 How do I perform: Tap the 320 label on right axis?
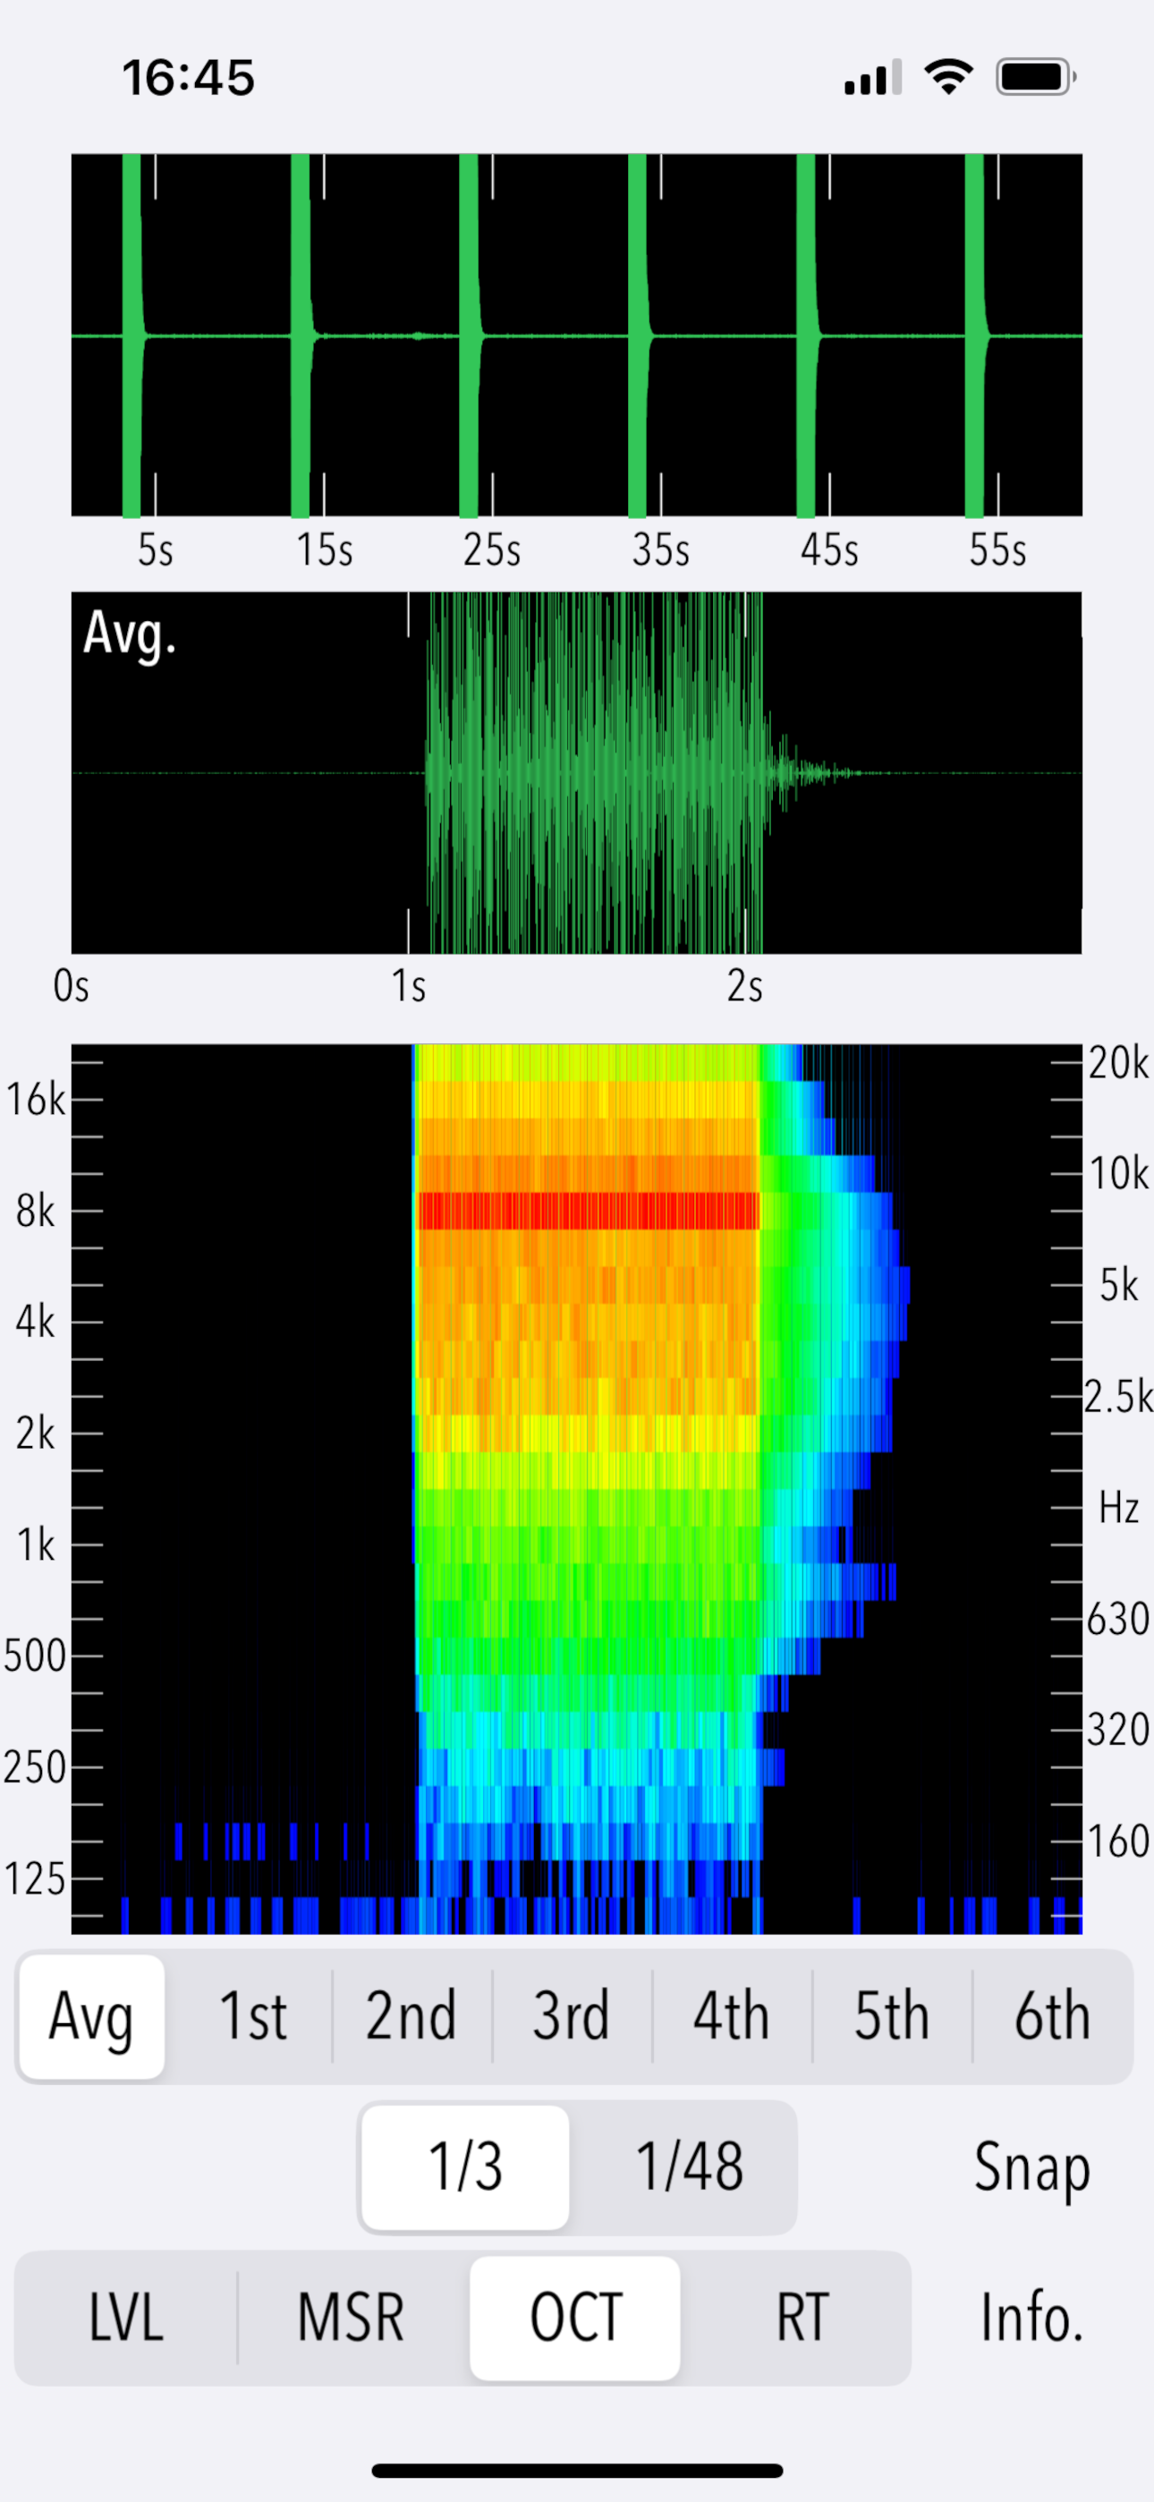(1118, 1730)
